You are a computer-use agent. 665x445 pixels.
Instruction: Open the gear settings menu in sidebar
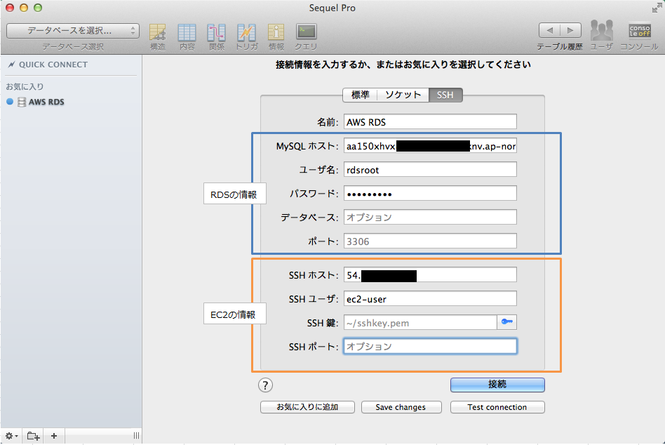(x=11, y=436)
